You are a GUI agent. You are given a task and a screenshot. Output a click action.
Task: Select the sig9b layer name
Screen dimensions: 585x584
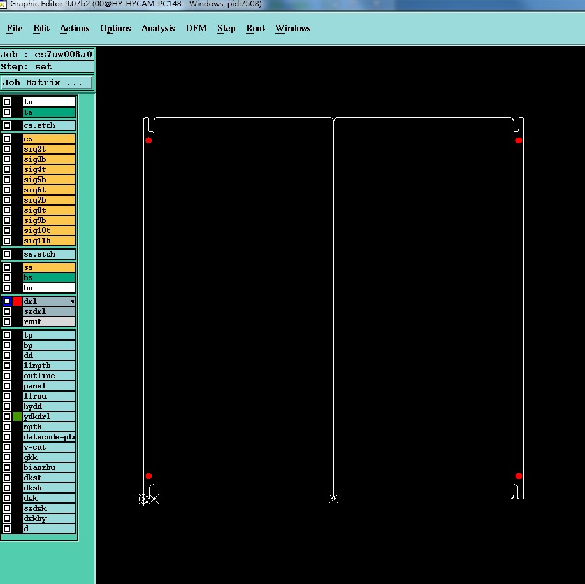49,220
